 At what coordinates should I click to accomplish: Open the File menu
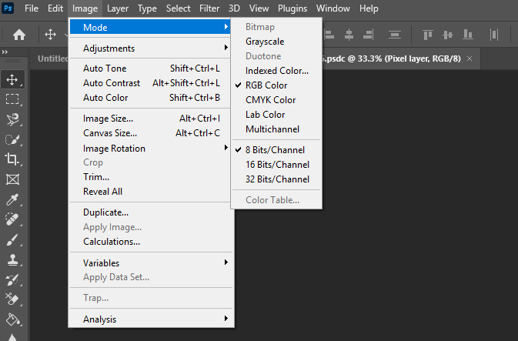[x=32, y=8]
